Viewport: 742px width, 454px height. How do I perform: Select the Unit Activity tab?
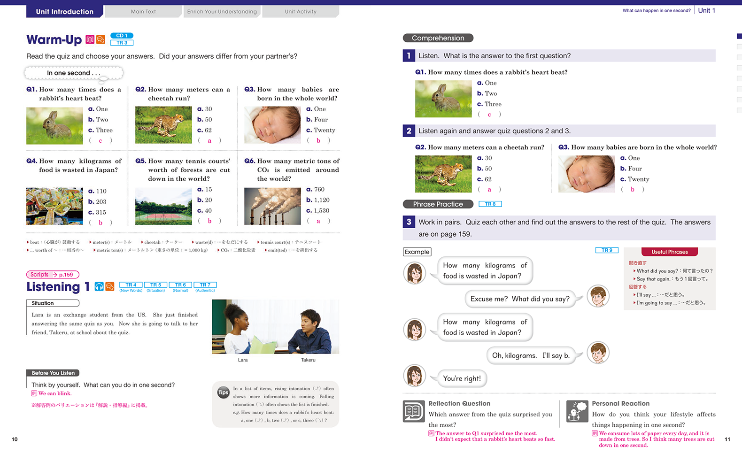point(301,12)
